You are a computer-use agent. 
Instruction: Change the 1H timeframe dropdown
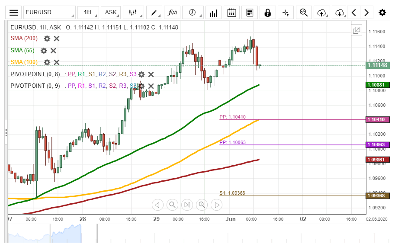(88, 13)
